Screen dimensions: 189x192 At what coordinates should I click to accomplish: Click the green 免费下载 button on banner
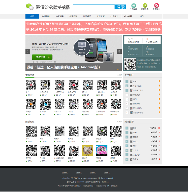point(42,57)
